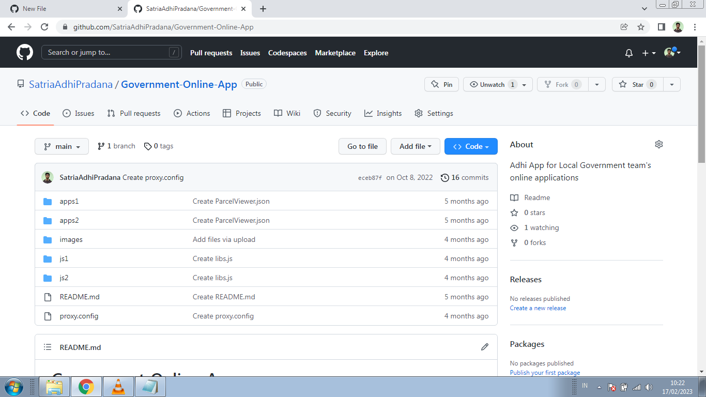Open the Create a new release link
The width and height of the screenshot is (706, 397).
(538, 308)
